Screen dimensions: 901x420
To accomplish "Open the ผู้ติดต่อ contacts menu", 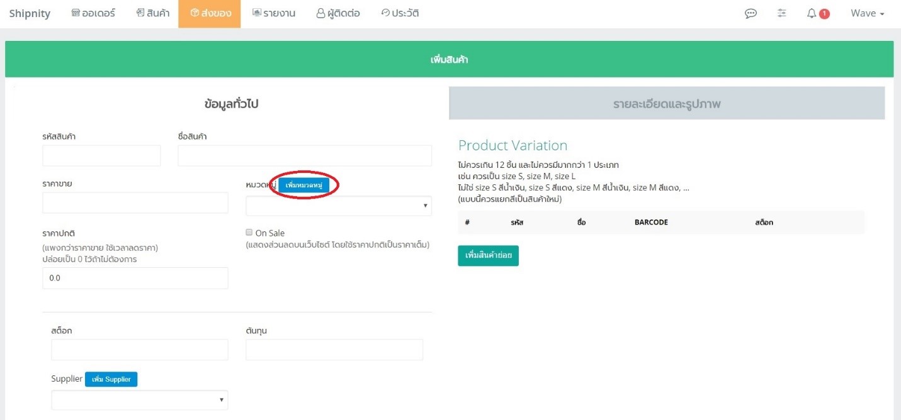I will click(338, 13).
